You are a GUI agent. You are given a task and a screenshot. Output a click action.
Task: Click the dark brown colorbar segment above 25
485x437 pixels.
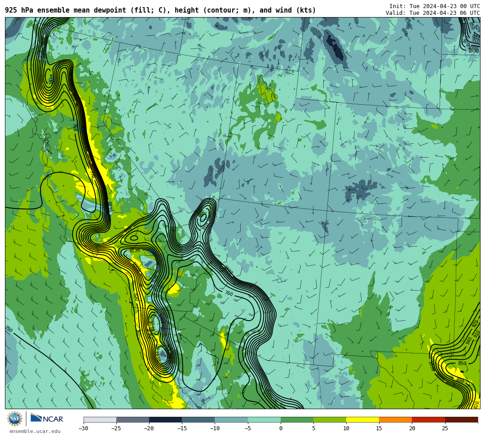(461, 419)
